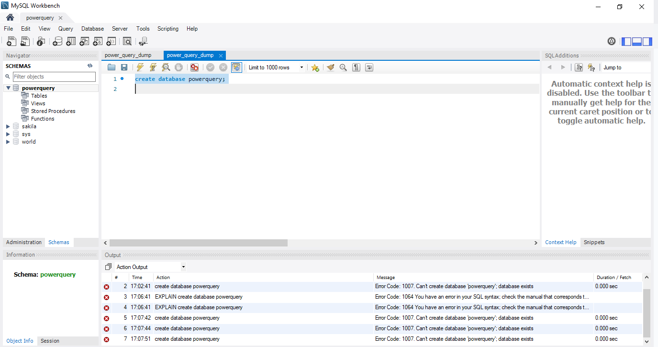Refresh the SCHEMAS list

point(90,66)
